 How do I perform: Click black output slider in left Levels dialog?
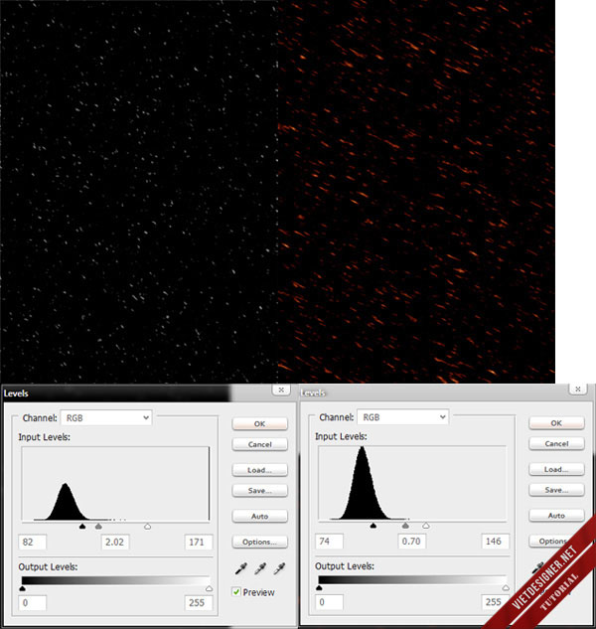click(22, 588)
